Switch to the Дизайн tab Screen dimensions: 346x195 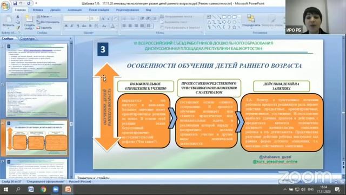(x=55, y=10)
